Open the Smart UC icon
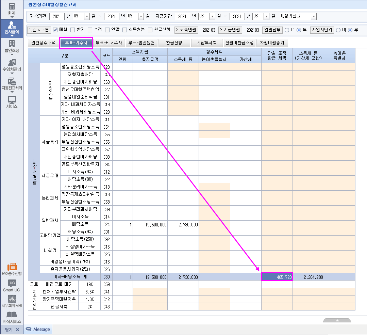The height and width of the screenshot is (335, 367). click(x=12, y=285)
